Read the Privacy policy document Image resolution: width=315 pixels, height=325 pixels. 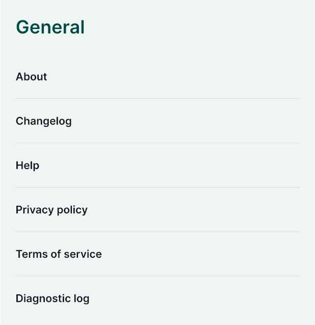coord(51,210)
